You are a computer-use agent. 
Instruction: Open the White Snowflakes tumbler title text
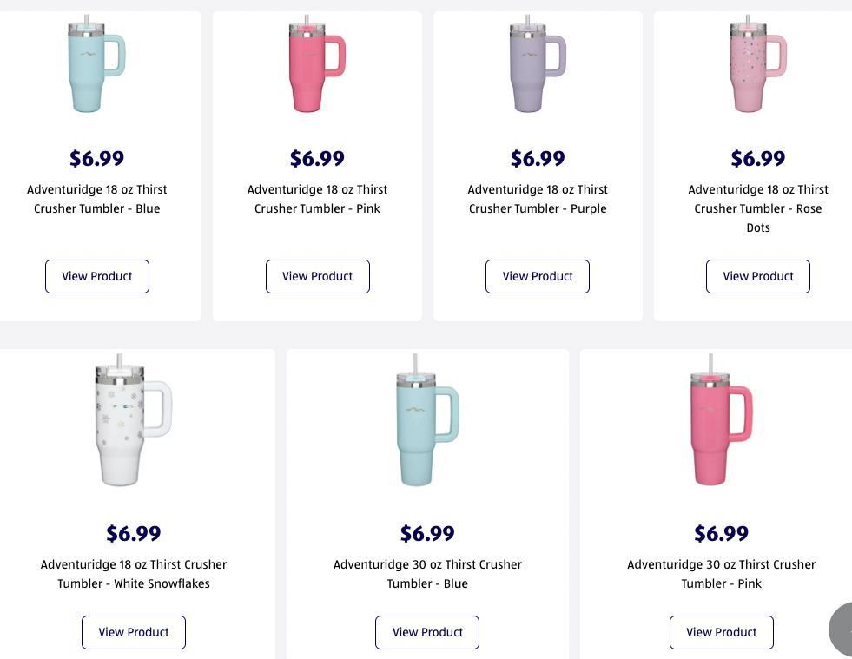(x=134, y=574)
